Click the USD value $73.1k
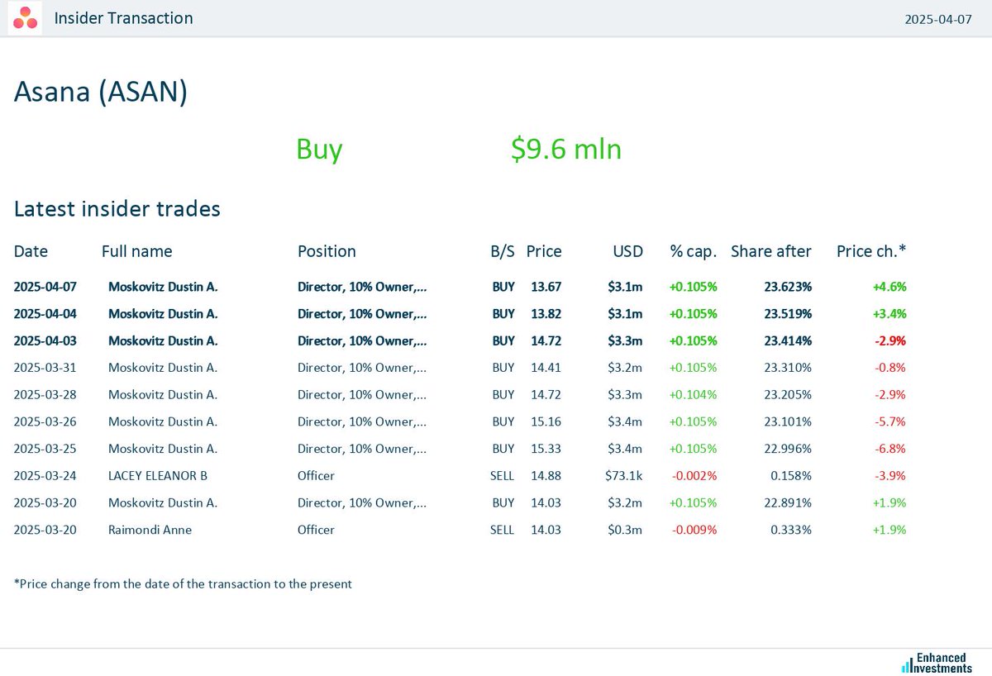 point(623,476)
